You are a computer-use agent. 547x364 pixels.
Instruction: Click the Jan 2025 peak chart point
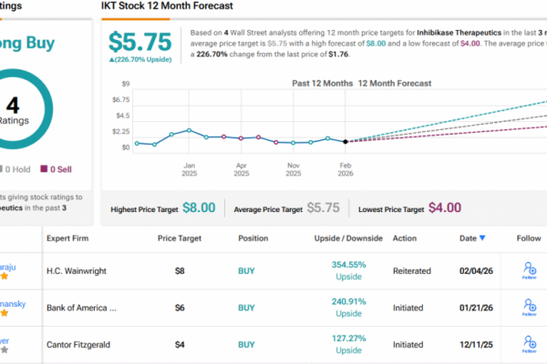point(189,130)
